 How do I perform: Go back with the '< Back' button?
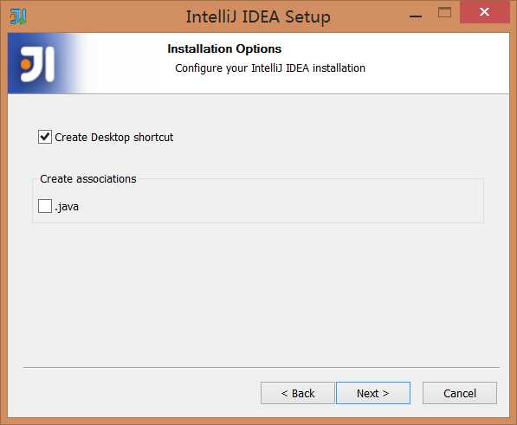[298, 393]
